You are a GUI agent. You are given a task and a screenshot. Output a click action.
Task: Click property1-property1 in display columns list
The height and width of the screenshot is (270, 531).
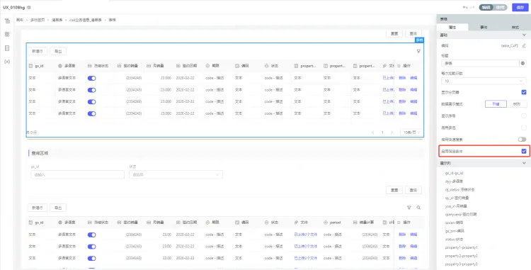pyautogui.click(x=461, y=247)
